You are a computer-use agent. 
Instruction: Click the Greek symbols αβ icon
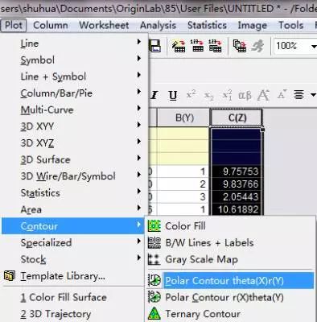click(245, 95)
